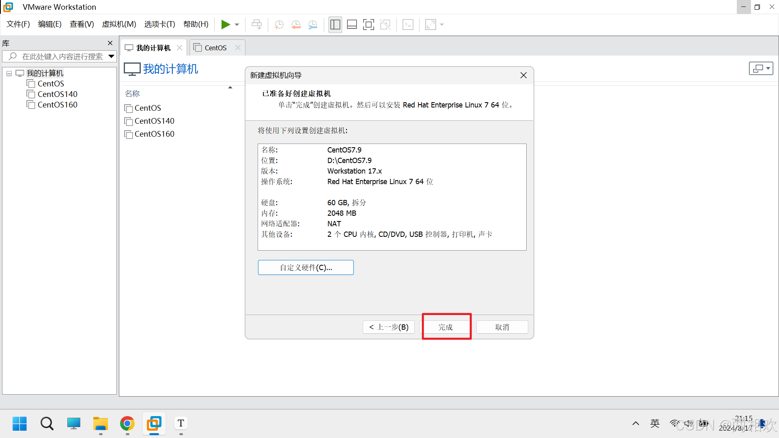The image size is (779, 438).
Task: Open the 虚拟机(M) menu
Action: 119,24
